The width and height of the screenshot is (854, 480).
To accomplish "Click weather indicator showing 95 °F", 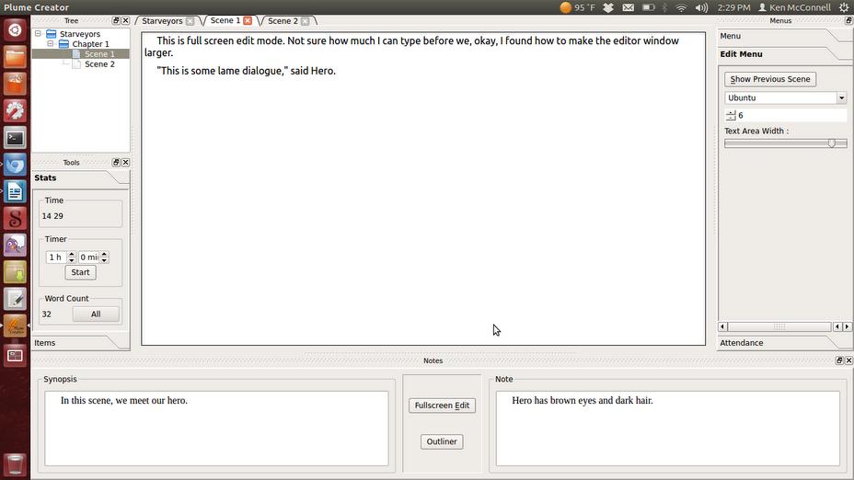I will pos(577,7).
